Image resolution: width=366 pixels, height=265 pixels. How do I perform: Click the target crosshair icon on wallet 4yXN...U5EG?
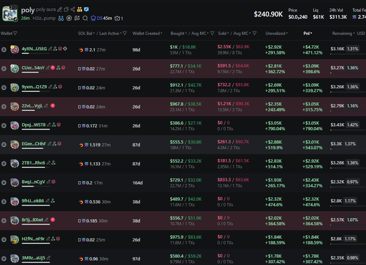[65, 49]
